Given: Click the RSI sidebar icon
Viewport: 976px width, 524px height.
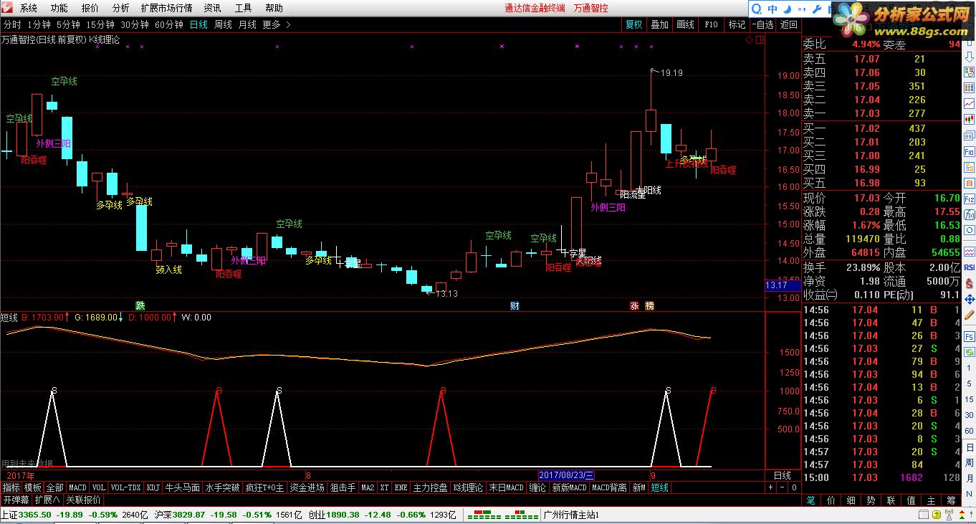Looking at the screenshot, I should click(x=969, y=267).
